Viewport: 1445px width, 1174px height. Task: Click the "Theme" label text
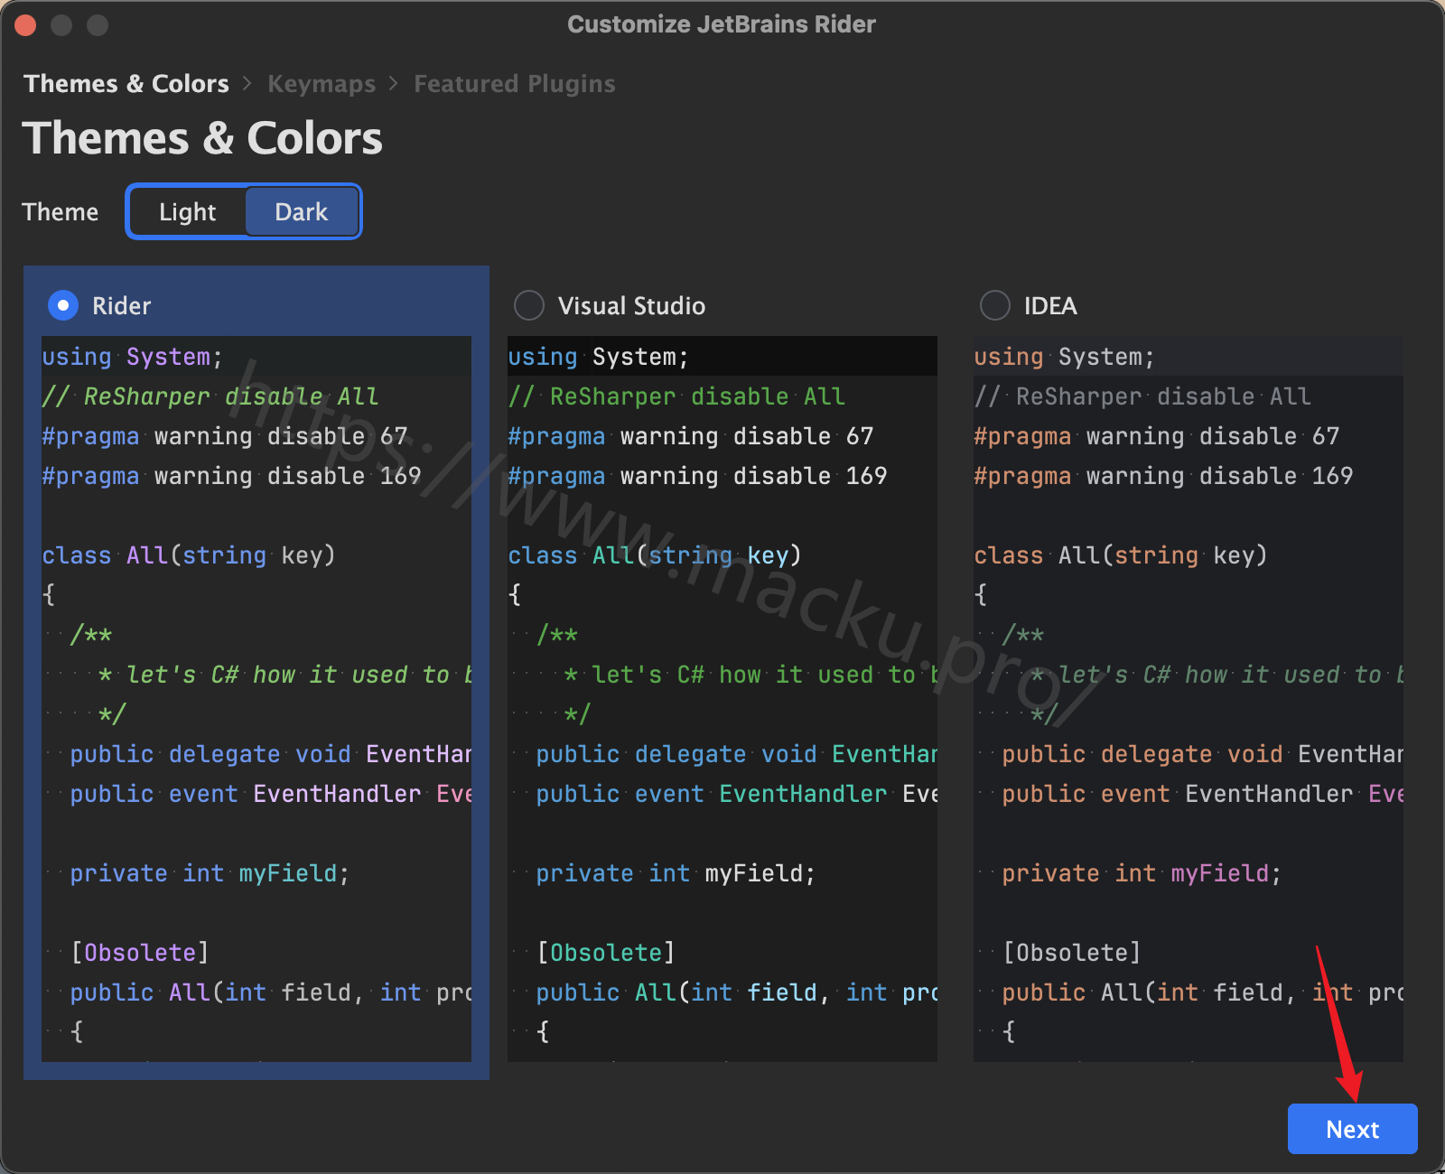[61, 212]
